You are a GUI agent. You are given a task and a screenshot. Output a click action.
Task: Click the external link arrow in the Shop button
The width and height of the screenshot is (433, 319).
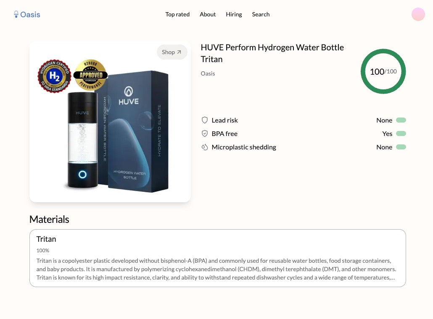point(179,52)
